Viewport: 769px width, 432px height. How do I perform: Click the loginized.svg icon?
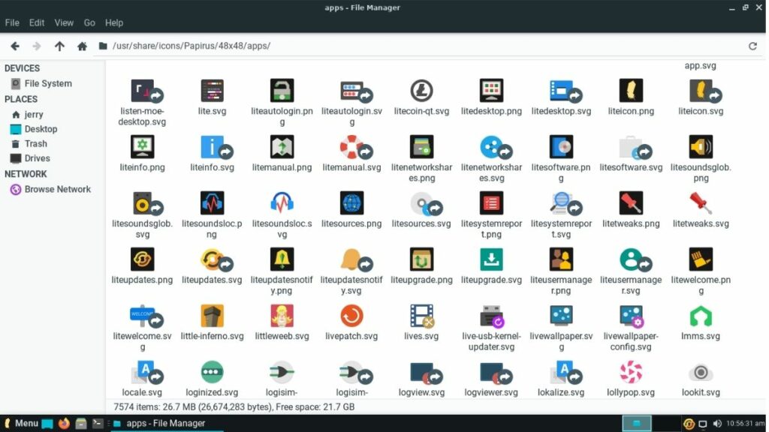pos(212,371)
